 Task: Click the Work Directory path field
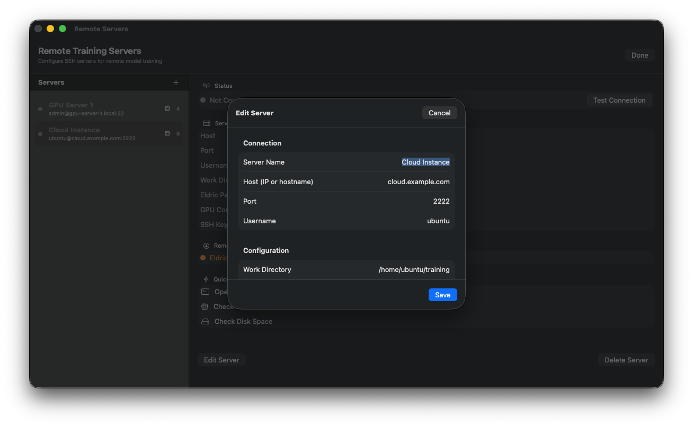click(x=414, y=270)
